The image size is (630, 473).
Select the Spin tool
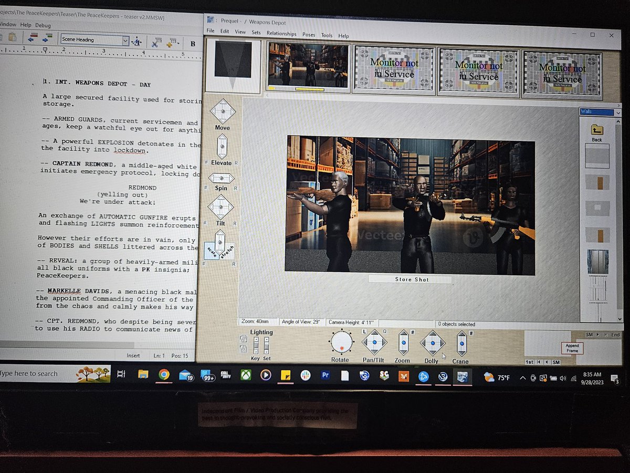(221, 178)
